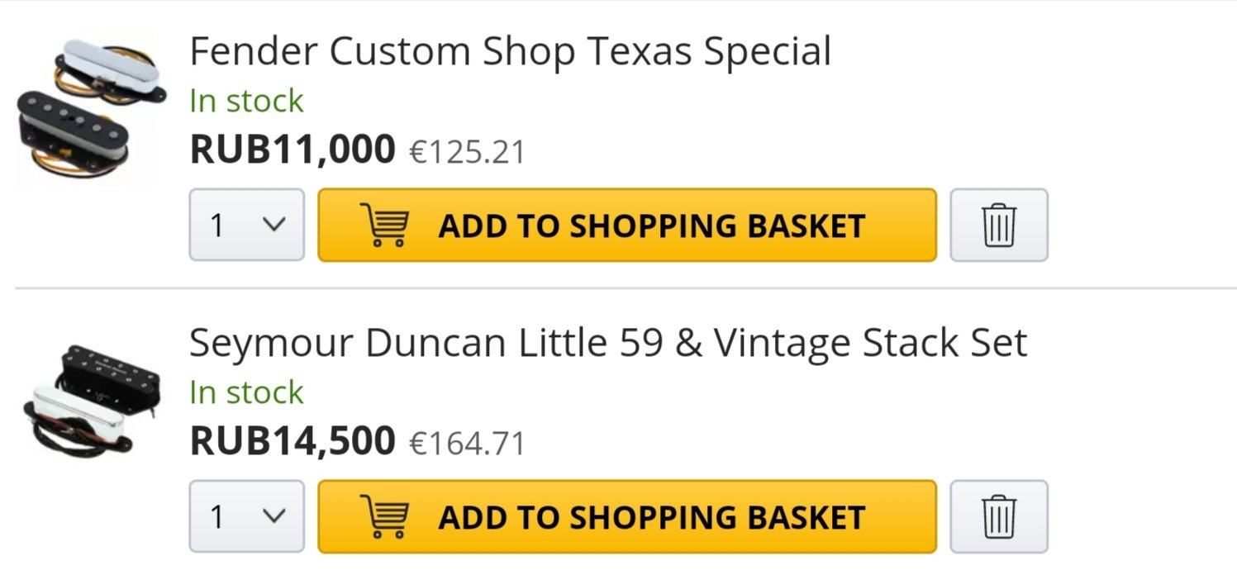The height and width of the screenshot is (570, 1237).
Task: Click cart icon beside Fender Texas Special
Action: tap(384, 225)
